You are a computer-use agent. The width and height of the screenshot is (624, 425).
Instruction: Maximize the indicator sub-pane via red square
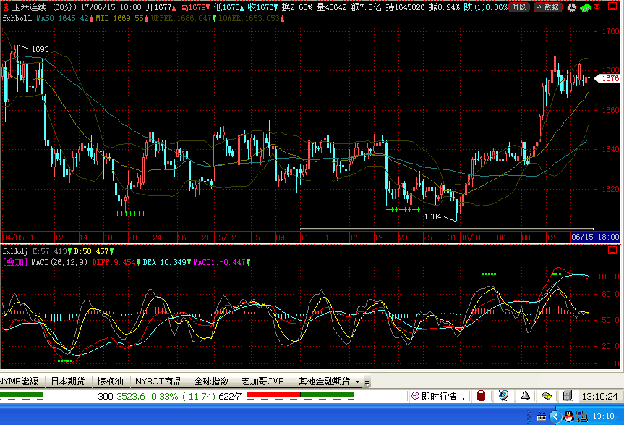point(613,251)
